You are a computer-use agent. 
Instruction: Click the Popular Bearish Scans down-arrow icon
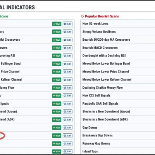pyautogui.click(x=82, y=16)
